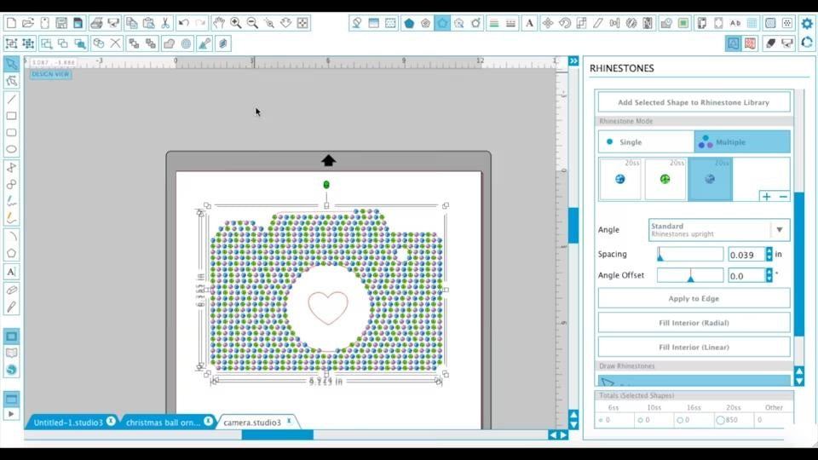Click Fill Interior (Radial) button
The width and height of the screenshot is (818, 460).
(x=694, y=323)
